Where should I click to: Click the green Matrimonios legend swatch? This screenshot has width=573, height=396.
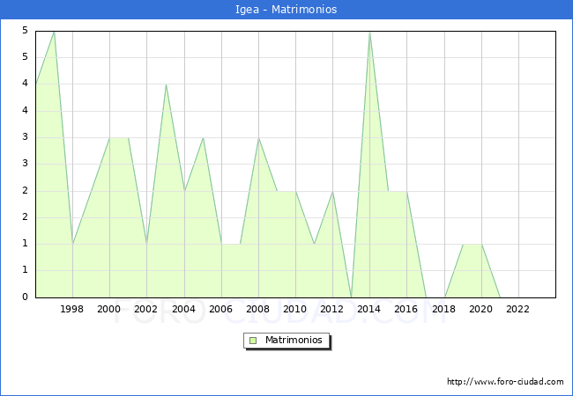tap(253, 340)
